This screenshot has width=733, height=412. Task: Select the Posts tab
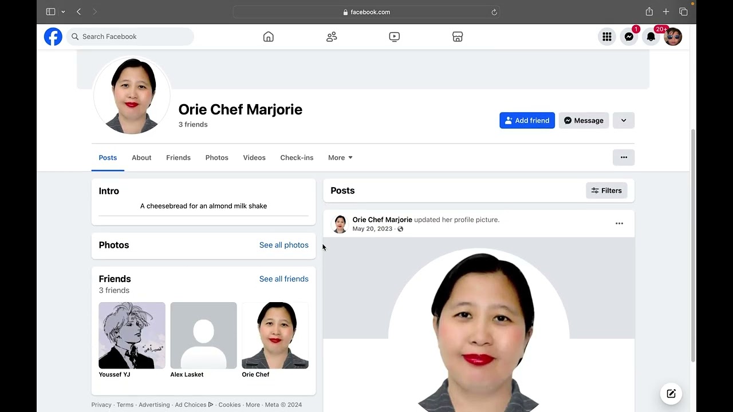click(108, 157)
